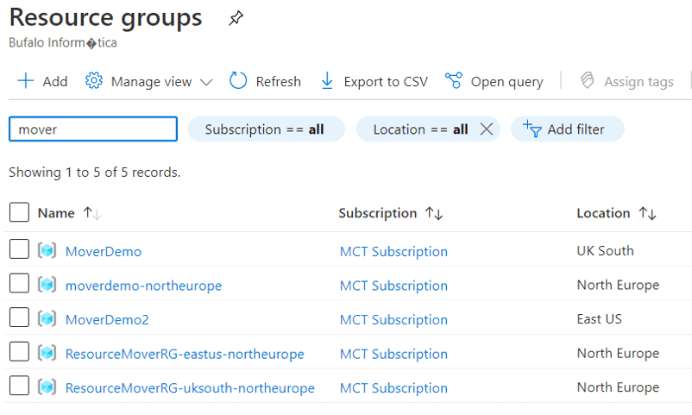The height and width of the screenshot is (415, 692).
Task: Open the Subscription == all filter
Action: (266, 129)
